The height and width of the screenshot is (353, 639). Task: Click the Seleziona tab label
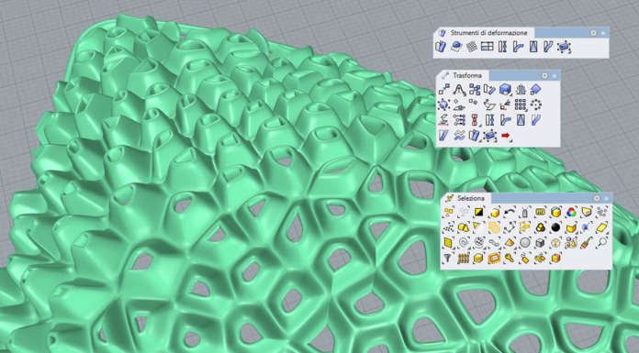471,198
